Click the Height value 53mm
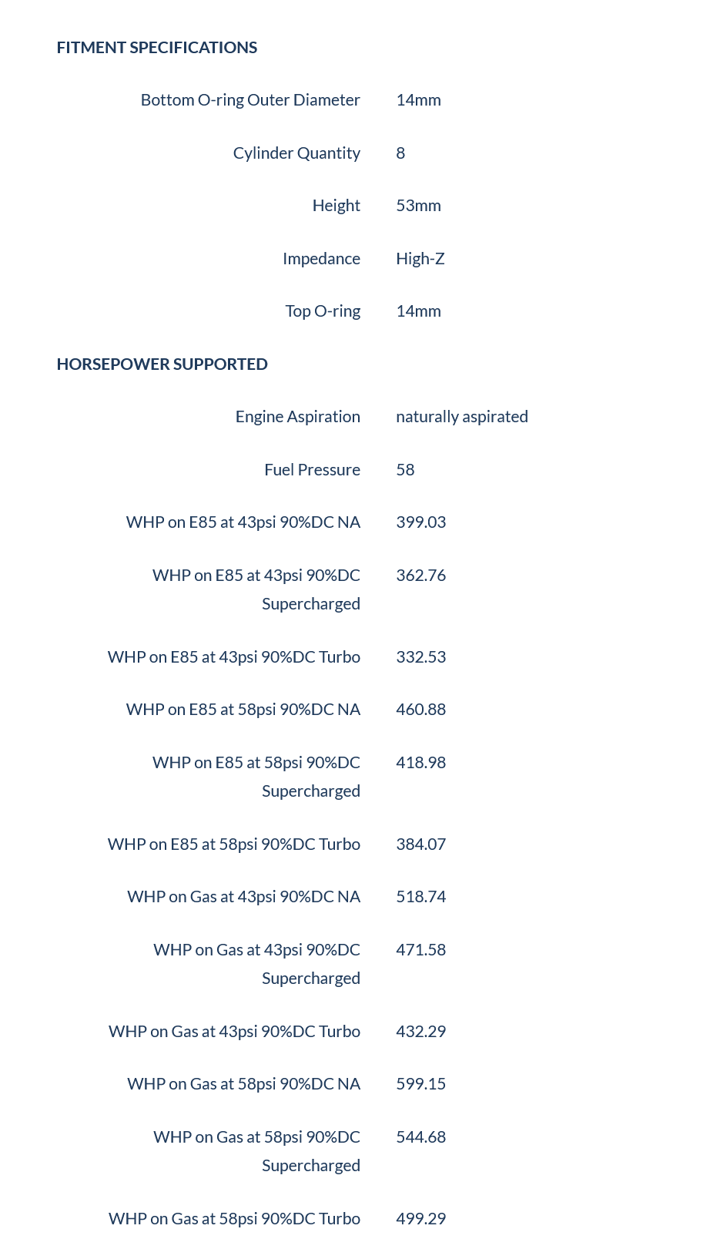 [x=418, y=206]
